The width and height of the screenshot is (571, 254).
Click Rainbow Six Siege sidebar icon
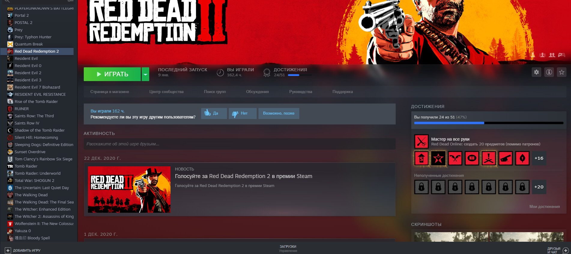click(x=10, y=159)
